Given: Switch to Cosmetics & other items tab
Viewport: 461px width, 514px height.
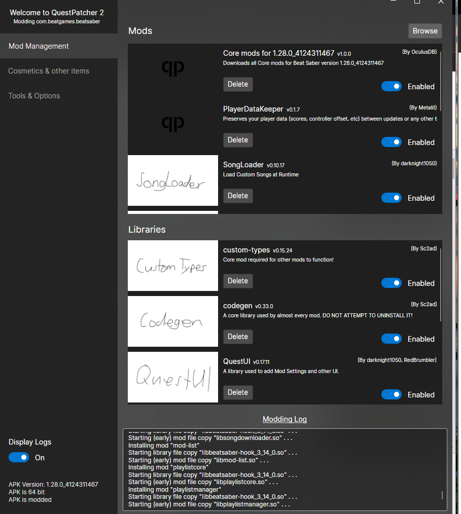Looking at the screenshot, I should (59, 71).
